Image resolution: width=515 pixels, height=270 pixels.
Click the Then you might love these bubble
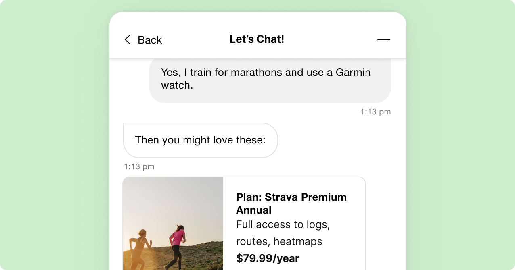tap(200, 140)
